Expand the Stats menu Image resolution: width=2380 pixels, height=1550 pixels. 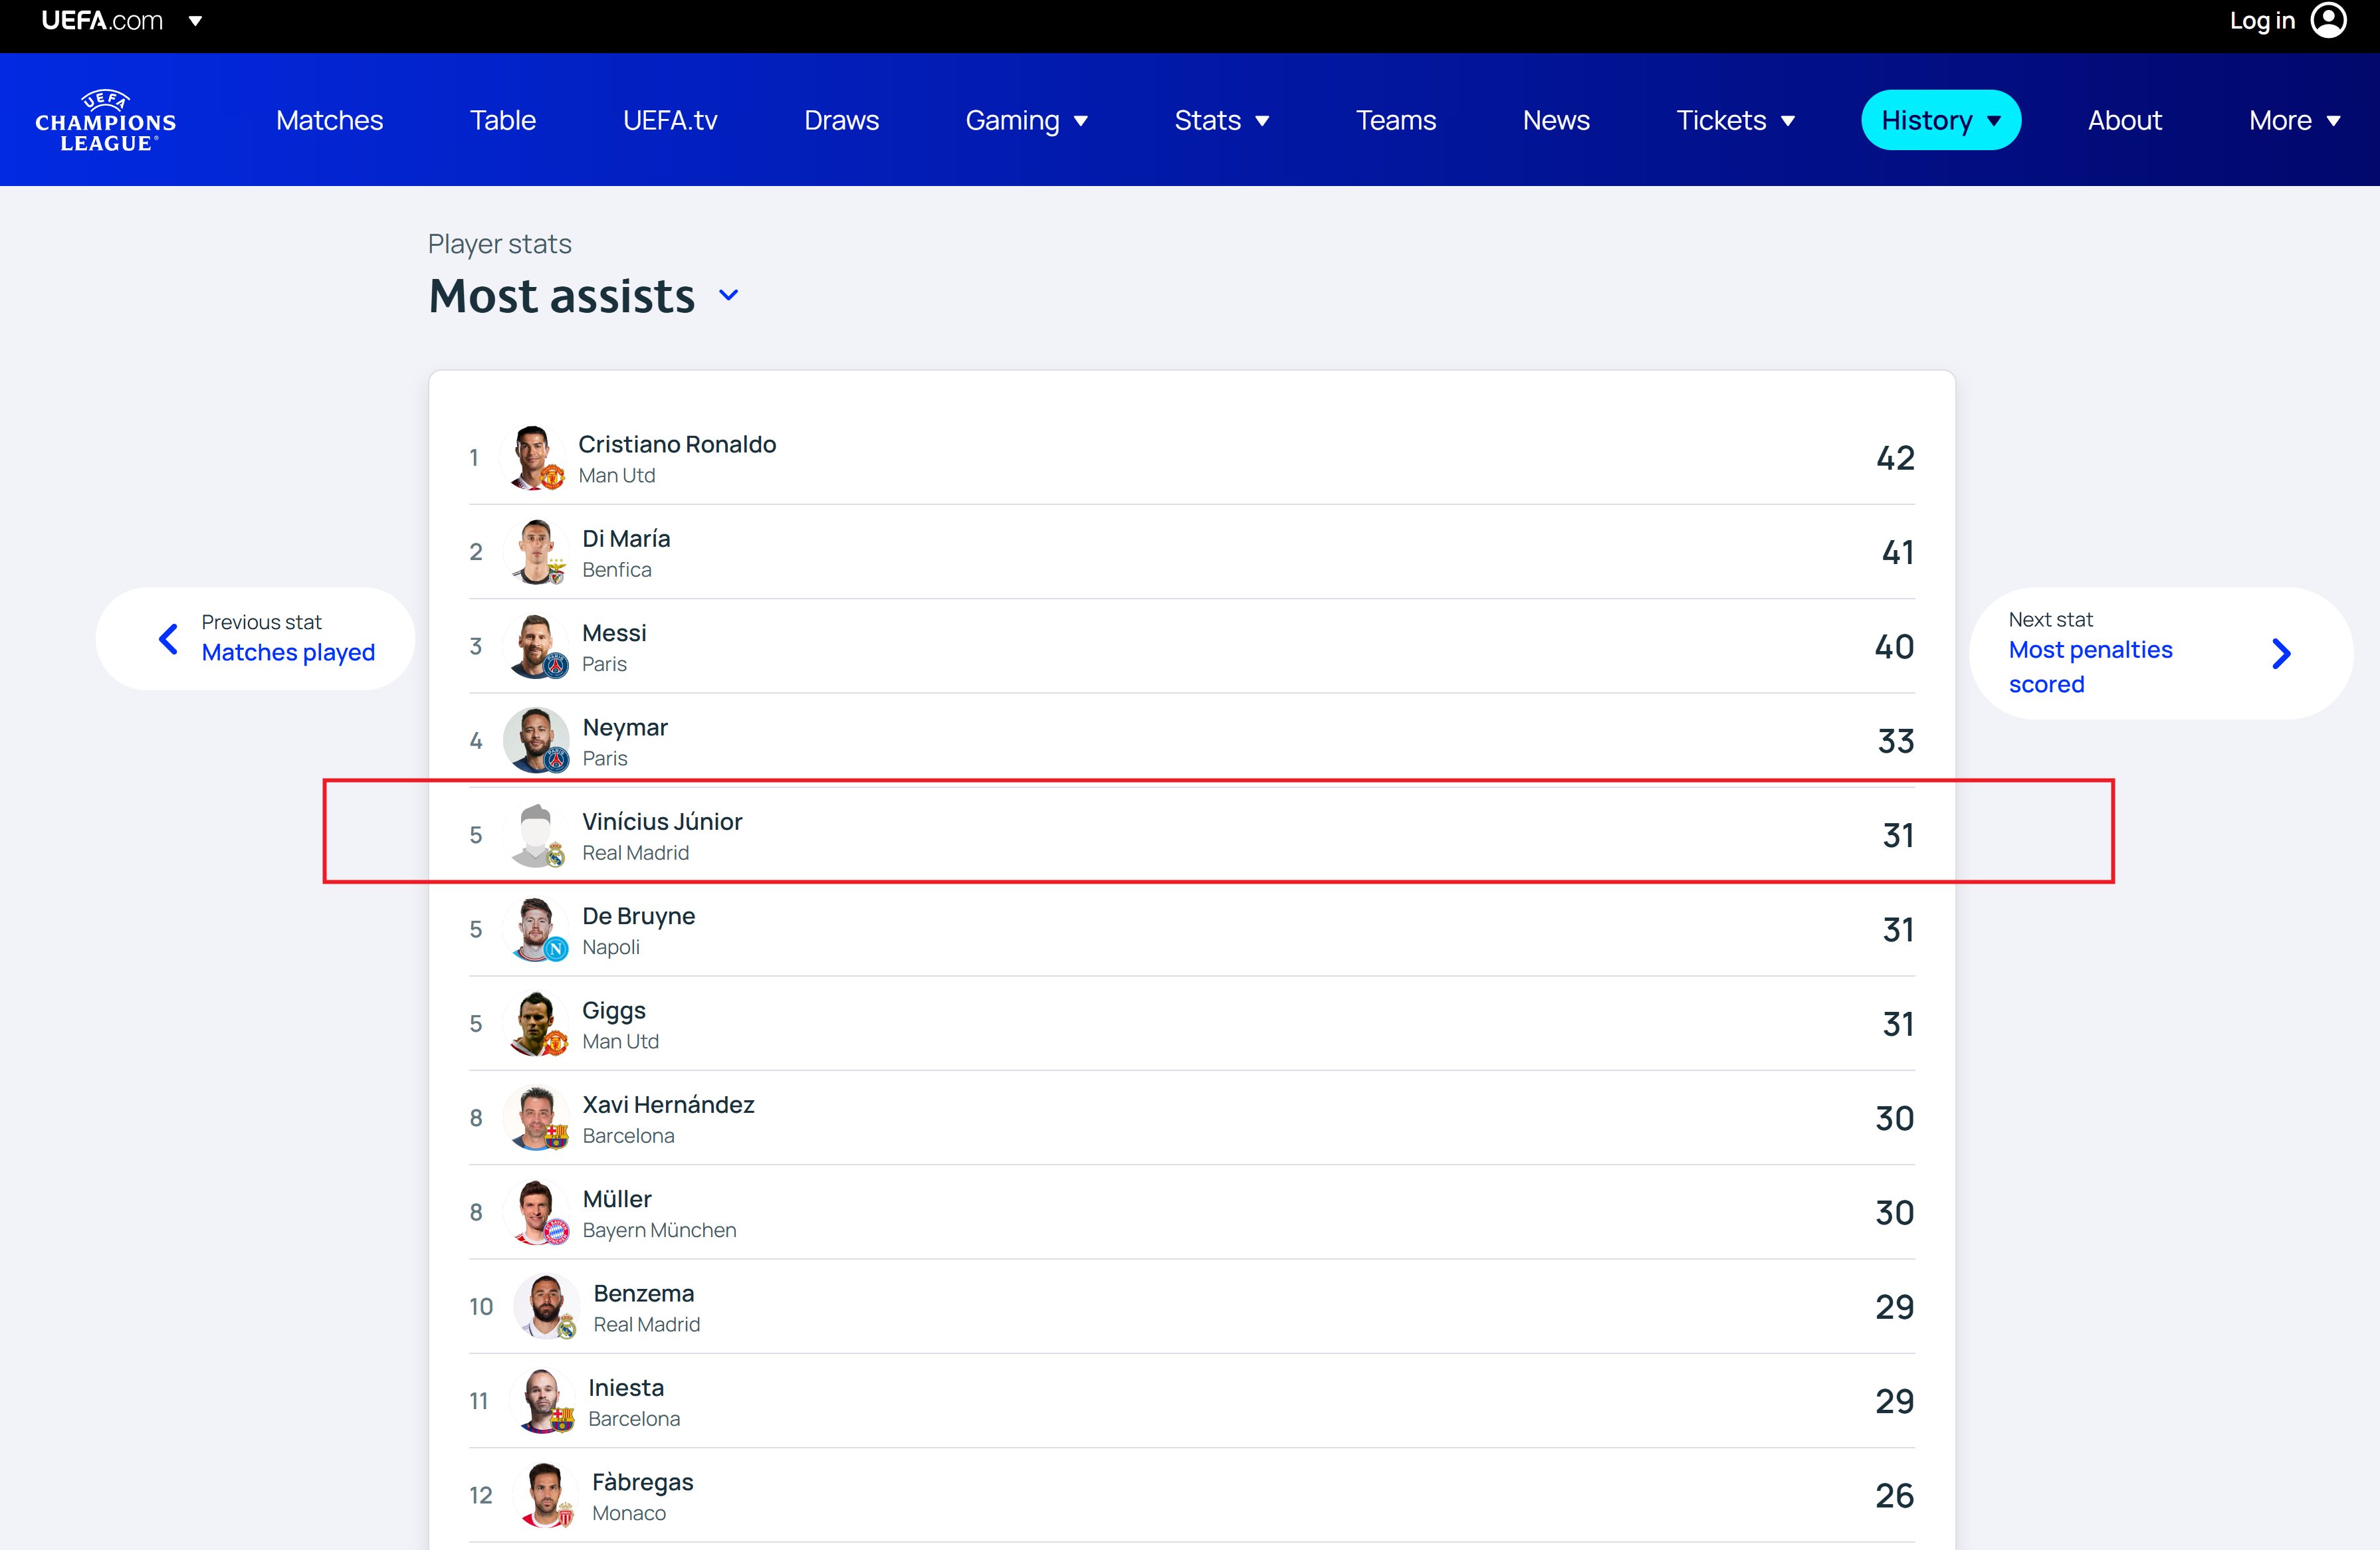tap(1221, 121)
